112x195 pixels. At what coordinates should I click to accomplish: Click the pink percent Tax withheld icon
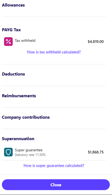click(8, 42)
